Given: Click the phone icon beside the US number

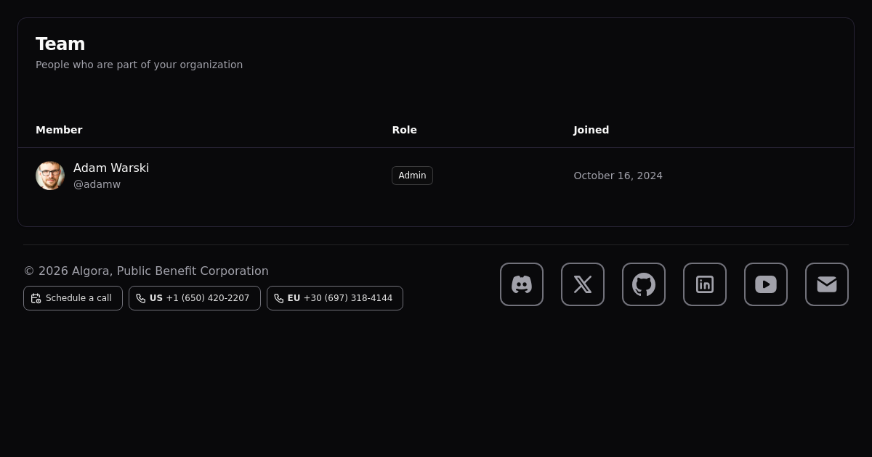Looking at the screenshot, I should point(141,298).
